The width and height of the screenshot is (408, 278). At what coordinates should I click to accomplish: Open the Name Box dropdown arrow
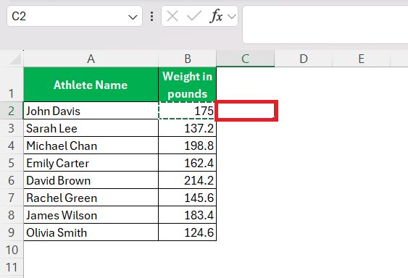coord(133,17)
